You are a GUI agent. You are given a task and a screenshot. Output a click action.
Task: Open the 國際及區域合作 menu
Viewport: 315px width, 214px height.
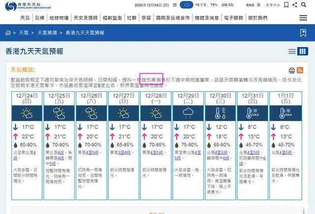click(173, 18)
